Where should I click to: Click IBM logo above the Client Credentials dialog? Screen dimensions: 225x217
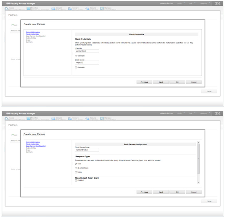coord(217,3)
